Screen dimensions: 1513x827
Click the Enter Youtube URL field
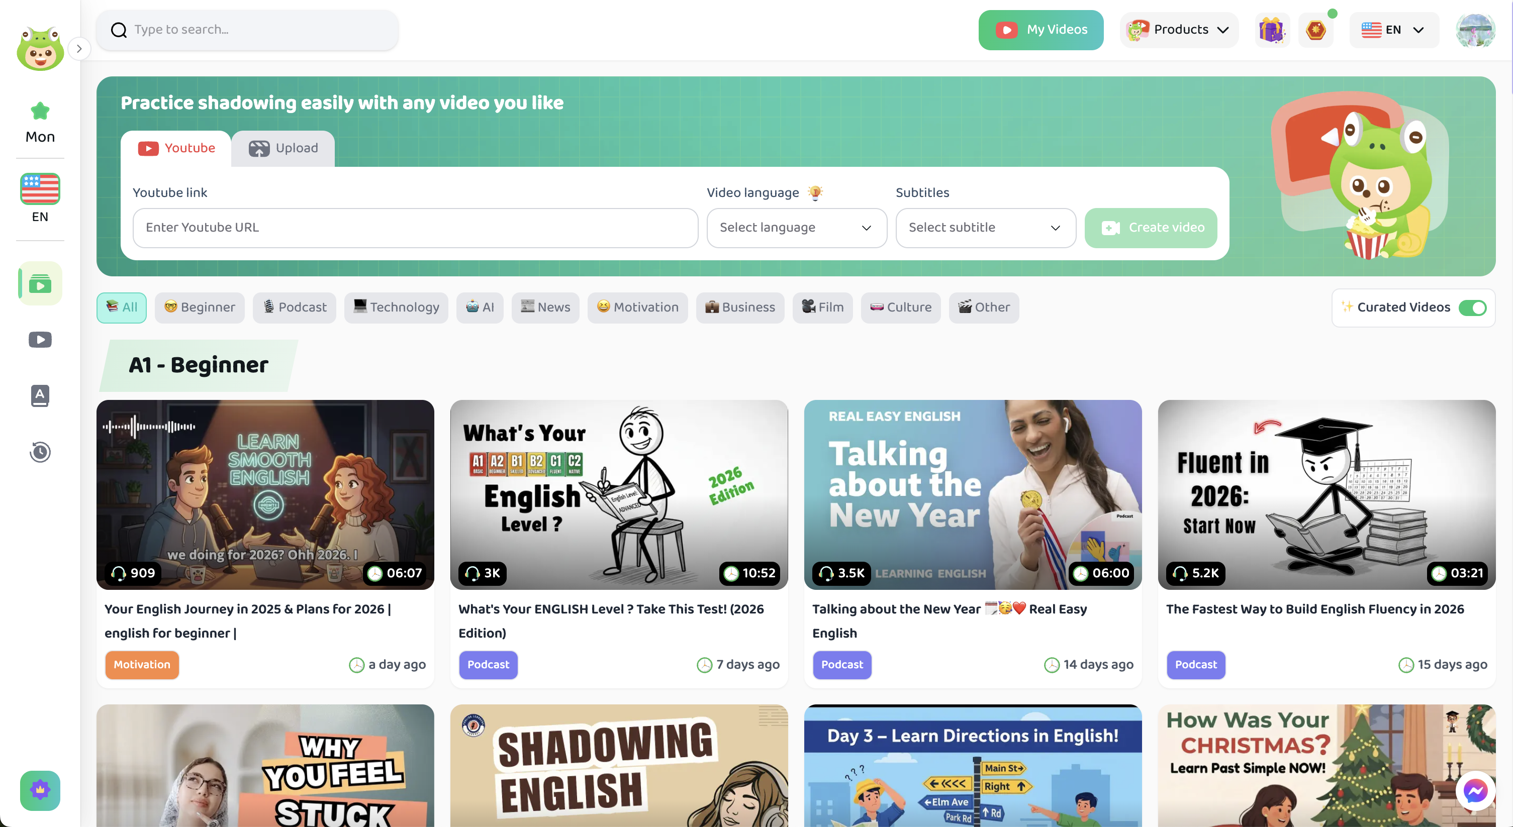415,228
